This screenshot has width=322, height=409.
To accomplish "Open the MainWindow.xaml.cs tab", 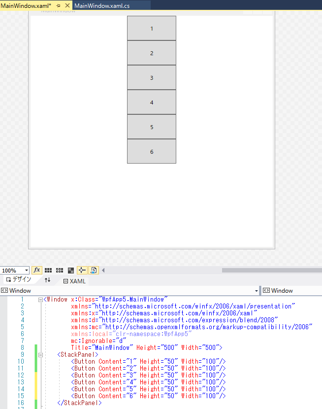I will pos(102,5).
